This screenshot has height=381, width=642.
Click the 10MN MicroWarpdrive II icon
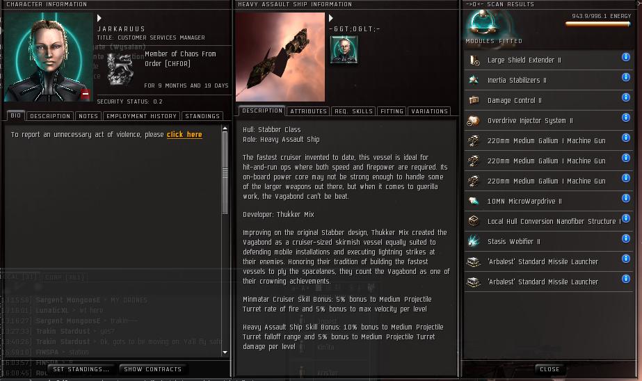click(474, 201)
